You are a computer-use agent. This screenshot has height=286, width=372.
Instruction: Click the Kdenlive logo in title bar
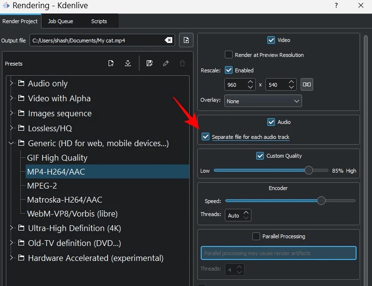pyautogui.click(x=6, y=5)
